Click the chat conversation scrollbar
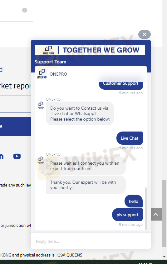 pos(146,208)
